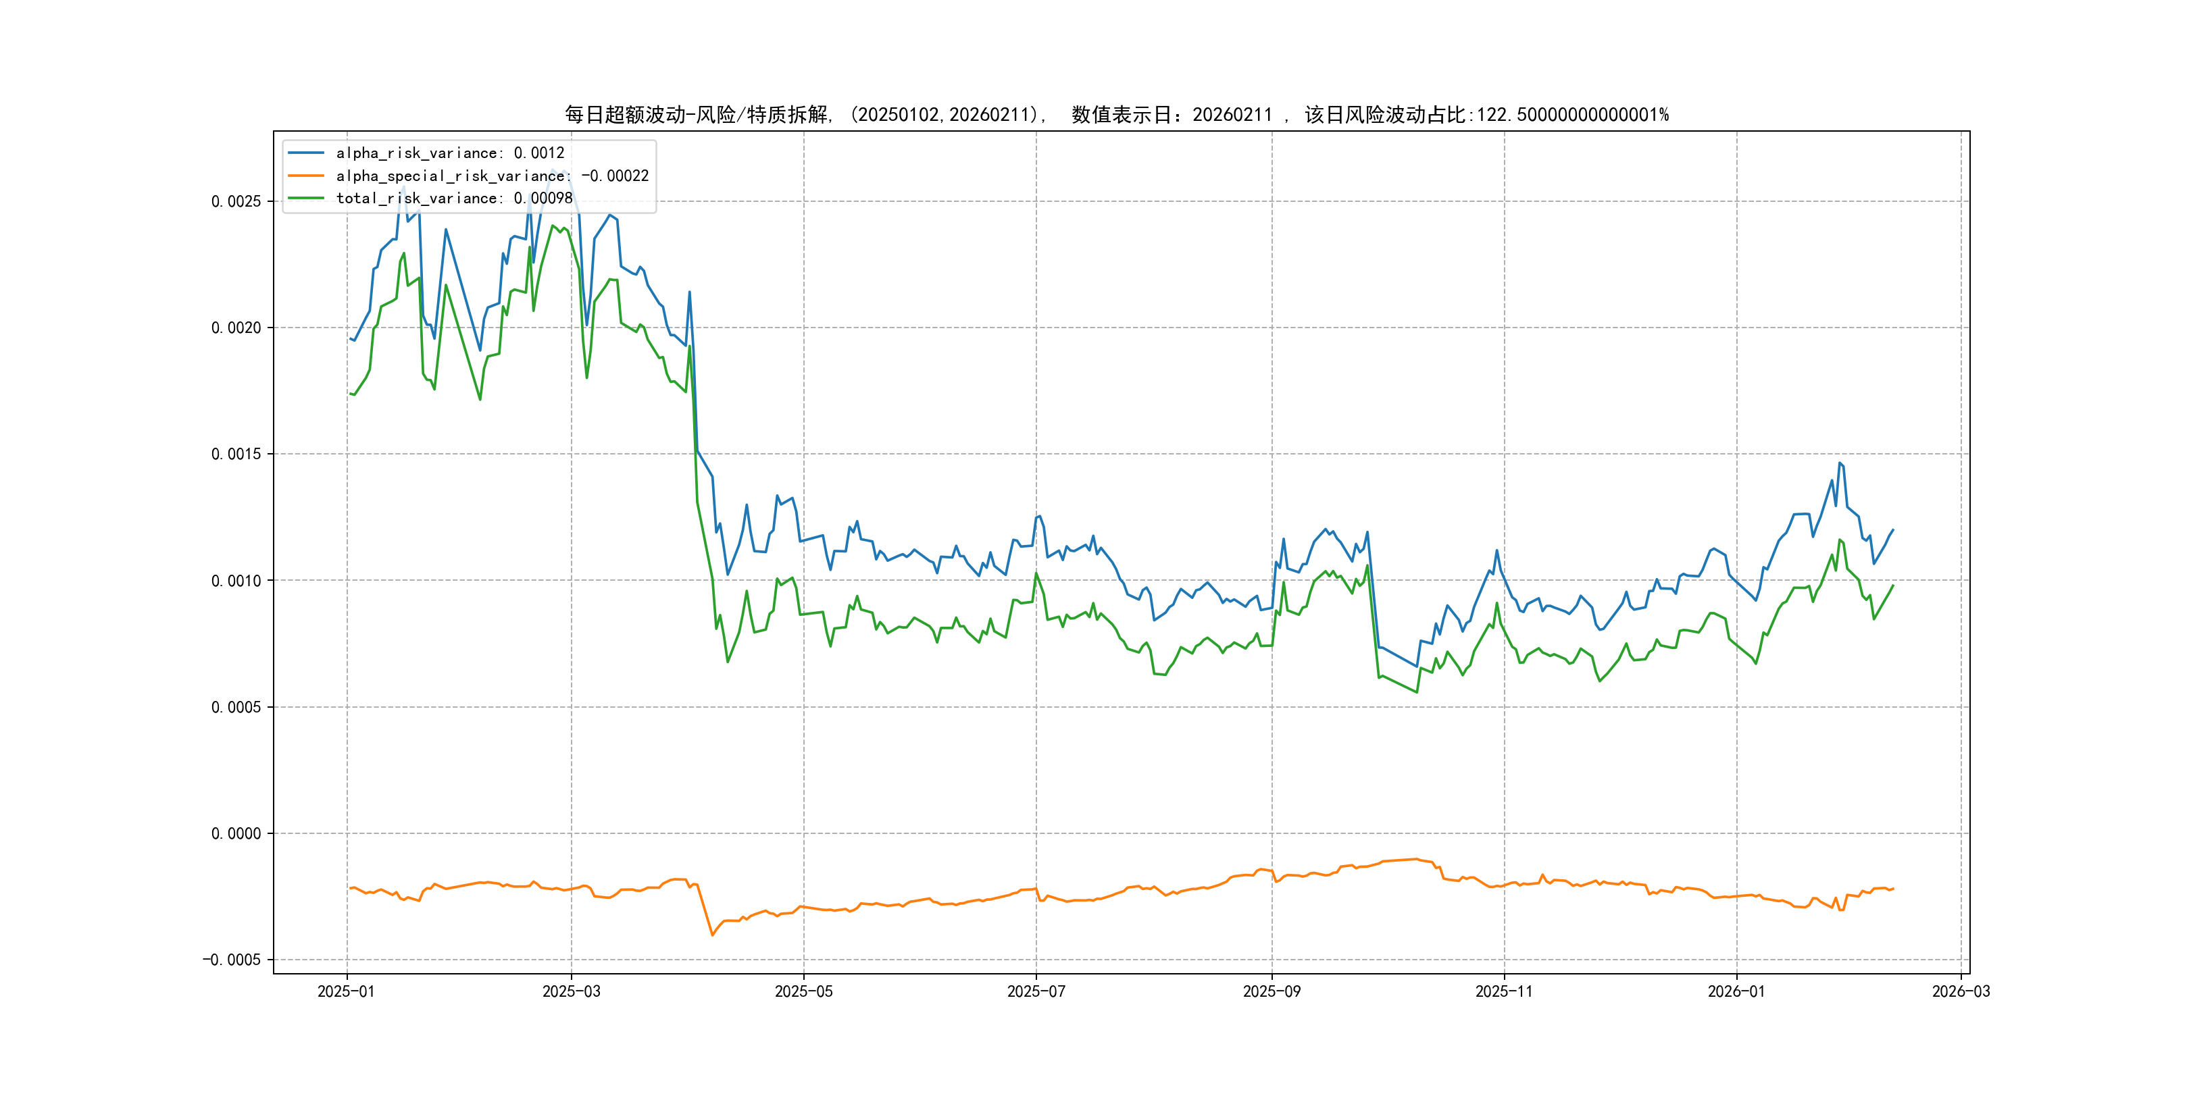Click the 0.0005 y-axis tick label

tap(235, 706)
